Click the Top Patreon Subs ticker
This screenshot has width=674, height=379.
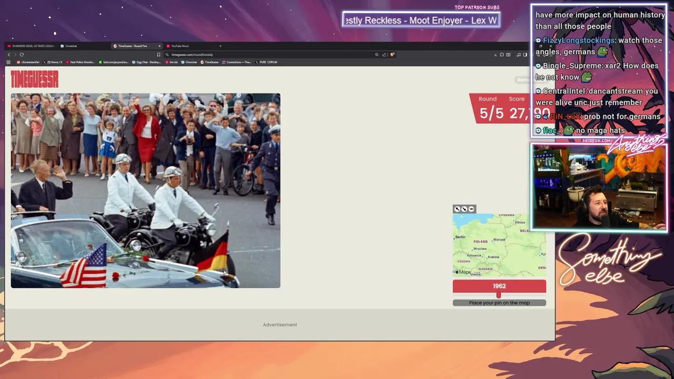[420, 20]
